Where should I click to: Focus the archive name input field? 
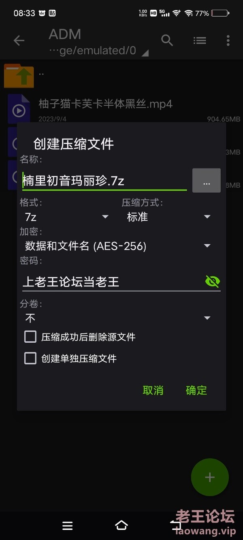point(104,180)
